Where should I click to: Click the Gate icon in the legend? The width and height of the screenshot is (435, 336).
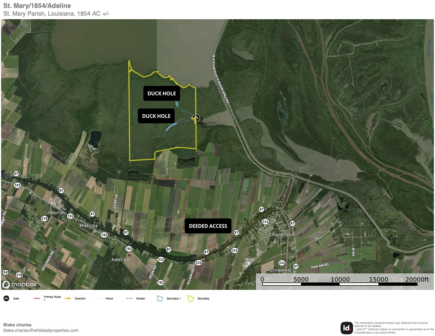coord(6,298)
